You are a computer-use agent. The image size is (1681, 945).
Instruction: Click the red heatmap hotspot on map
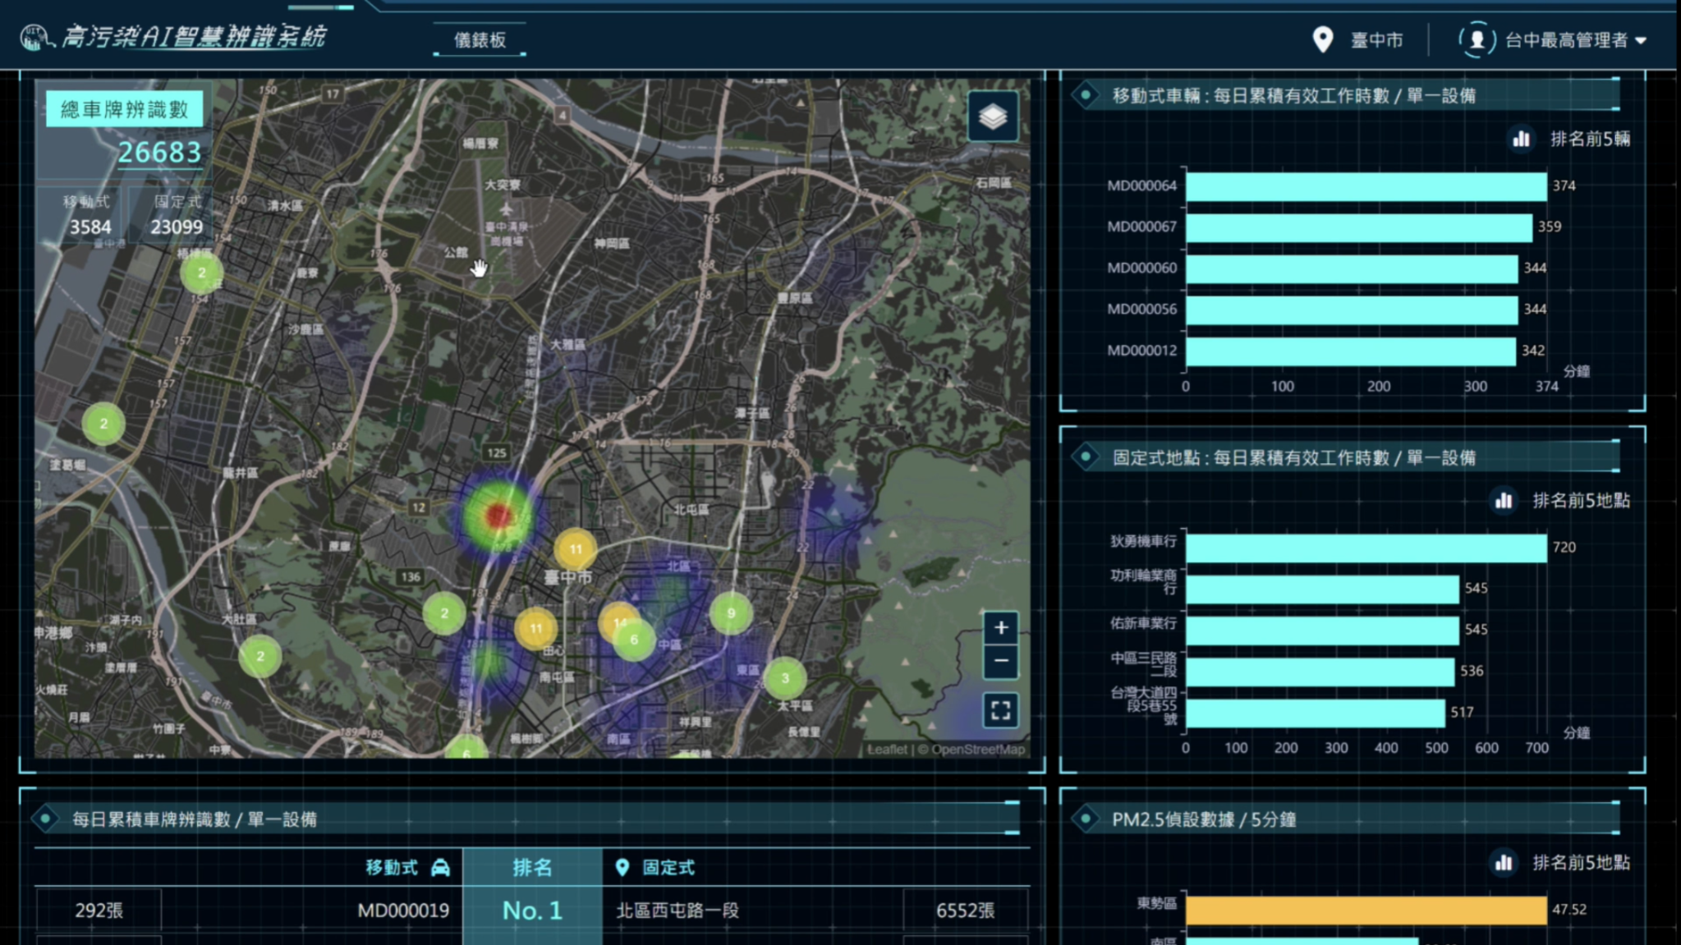[498, 516]
